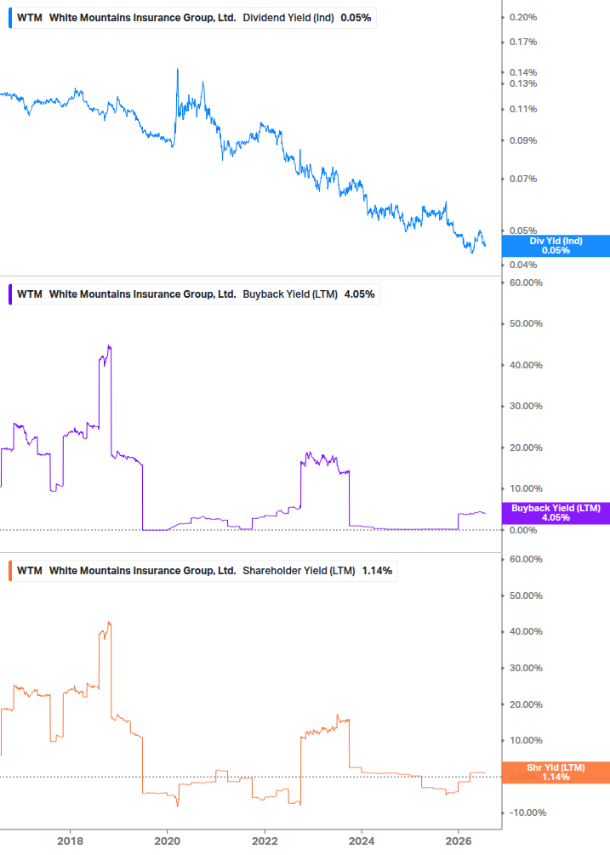Click the 0.09% label on dividend yield axis
This screenshot has height=855, width=610.
523,140
